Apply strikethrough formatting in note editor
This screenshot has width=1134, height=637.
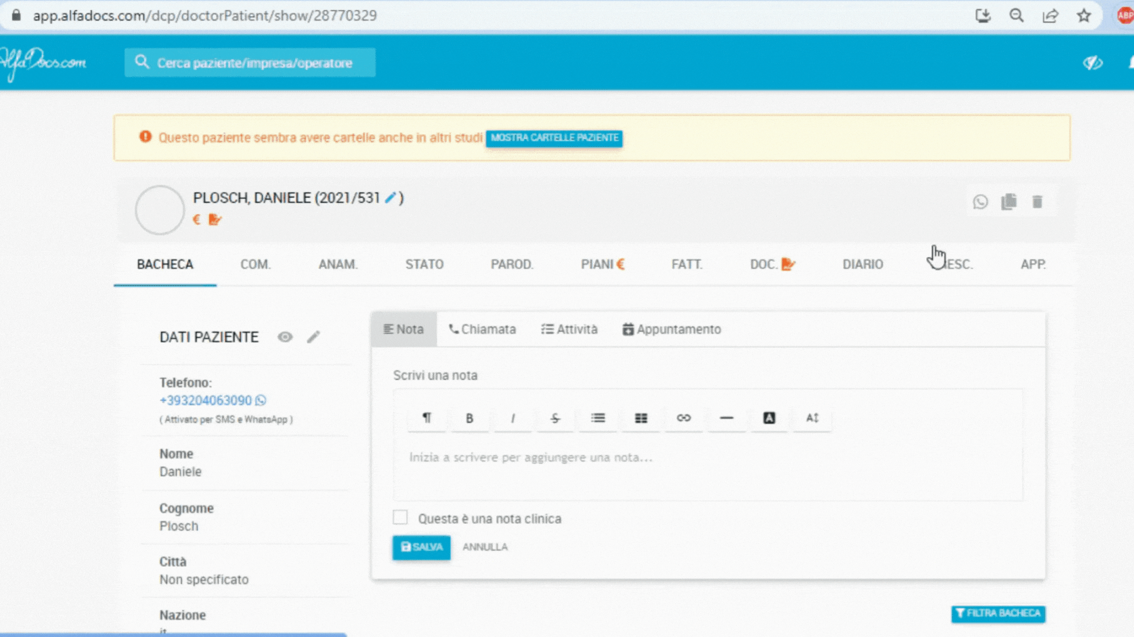(555, 418)
